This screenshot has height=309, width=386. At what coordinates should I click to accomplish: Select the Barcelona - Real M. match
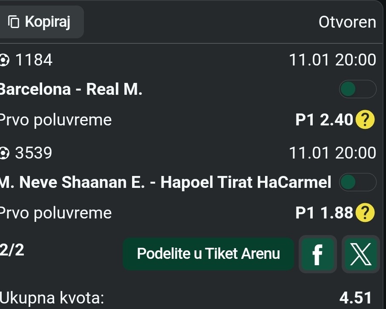pyautogui.click(x=70, y=89)
